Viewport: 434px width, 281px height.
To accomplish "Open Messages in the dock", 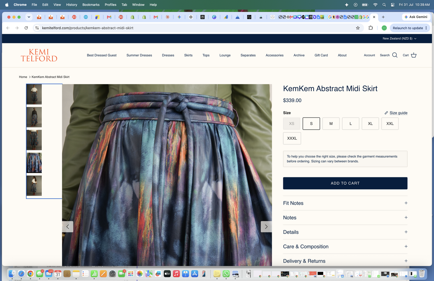I will click(39, 274).
